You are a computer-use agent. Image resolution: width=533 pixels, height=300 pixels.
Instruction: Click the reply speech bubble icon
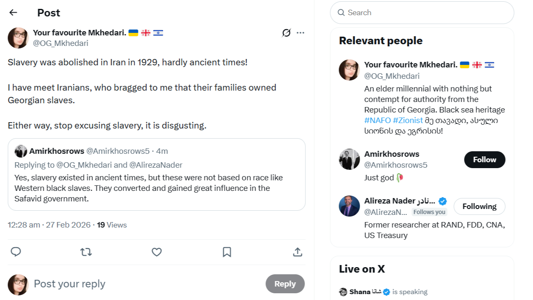pyautogui.click(x=16, y=252)
